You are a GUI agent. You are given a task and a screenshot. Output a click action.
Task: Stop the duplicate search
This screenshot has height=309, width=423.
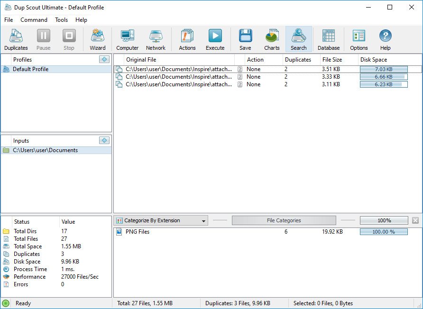pyautogui.click(x=69, y=39)
